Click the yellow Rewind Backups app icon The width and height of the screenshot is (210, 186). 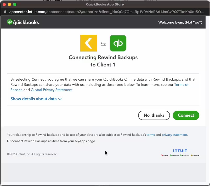(89, 43)
